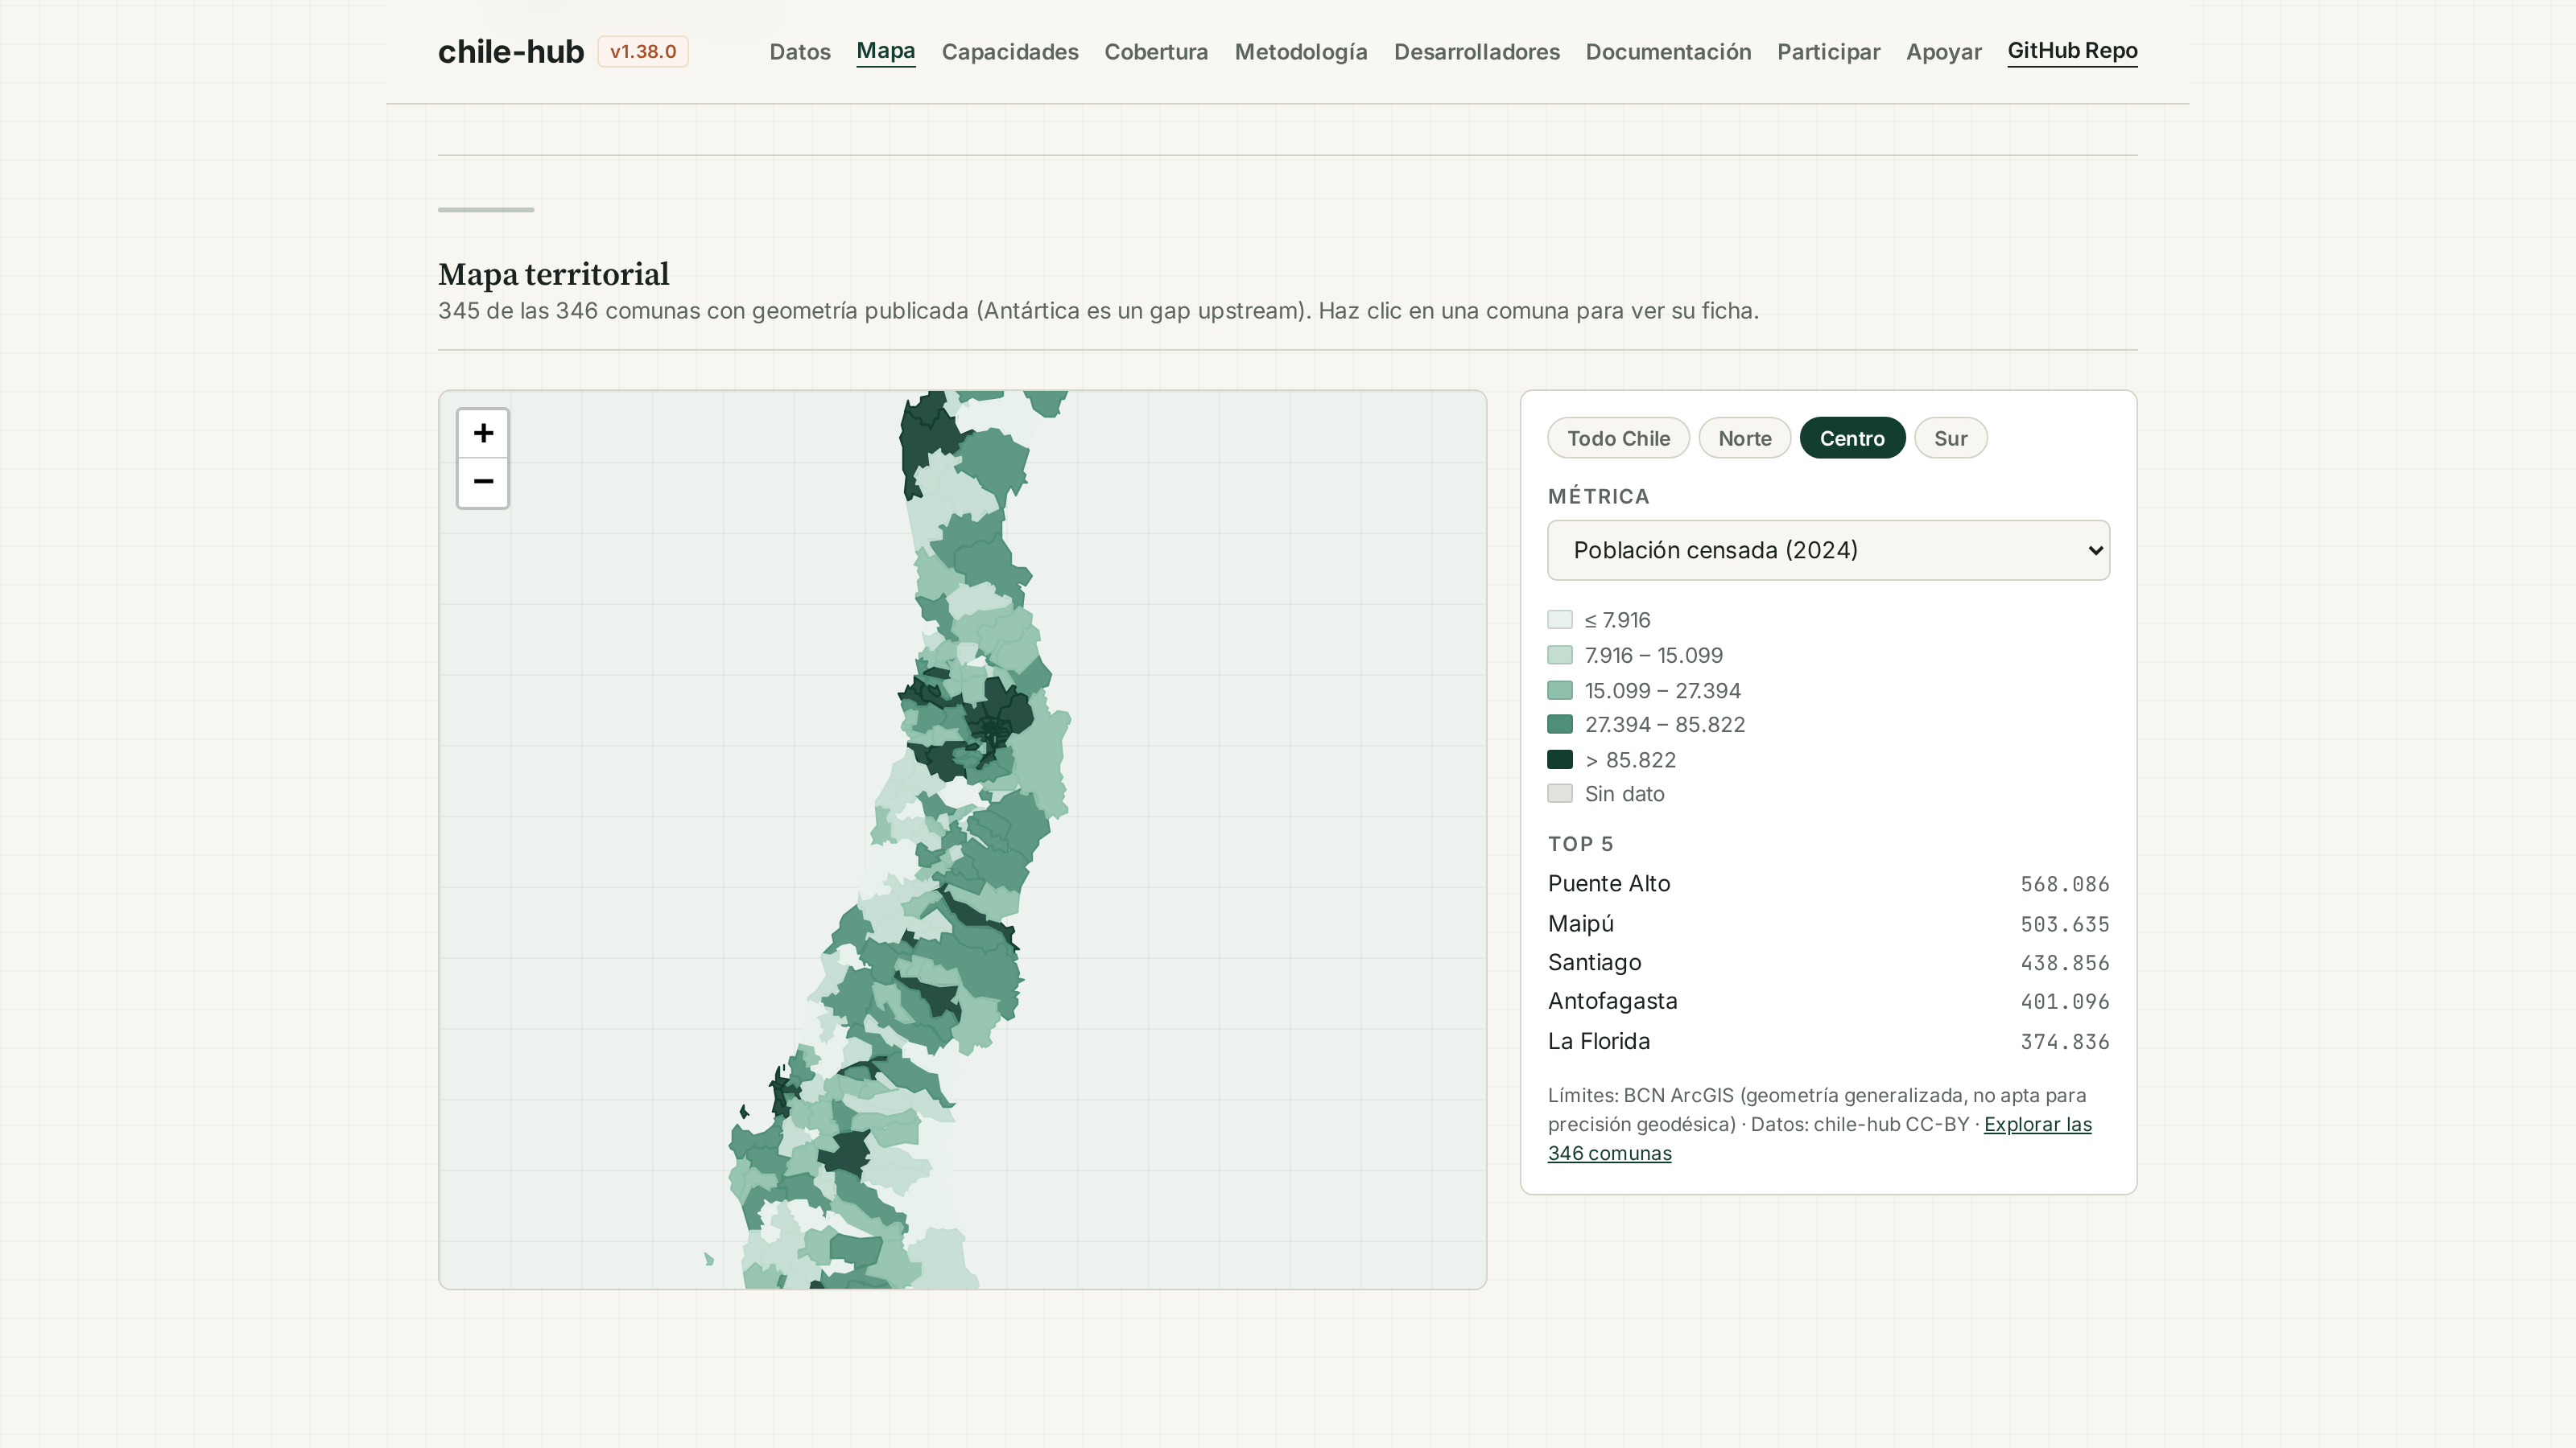This screenshot has height=1448, width=2576.
Task: Zoom out of the map with minus button
Action: coord(483,482)
